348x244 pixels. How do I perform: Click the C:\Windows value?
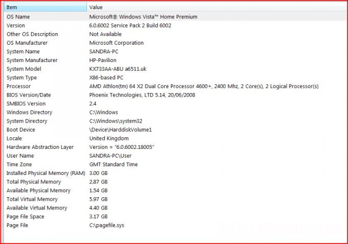[103, 112]
